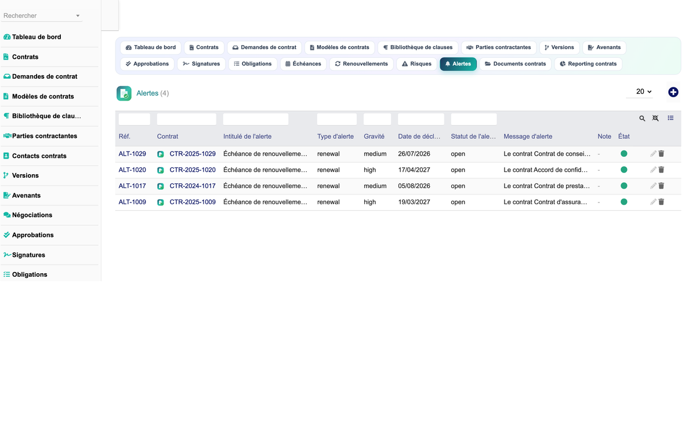The height and width of the screenshot is (430, 696).
Task: Click green status dot for ALT-1029
Action: (624, 154)
